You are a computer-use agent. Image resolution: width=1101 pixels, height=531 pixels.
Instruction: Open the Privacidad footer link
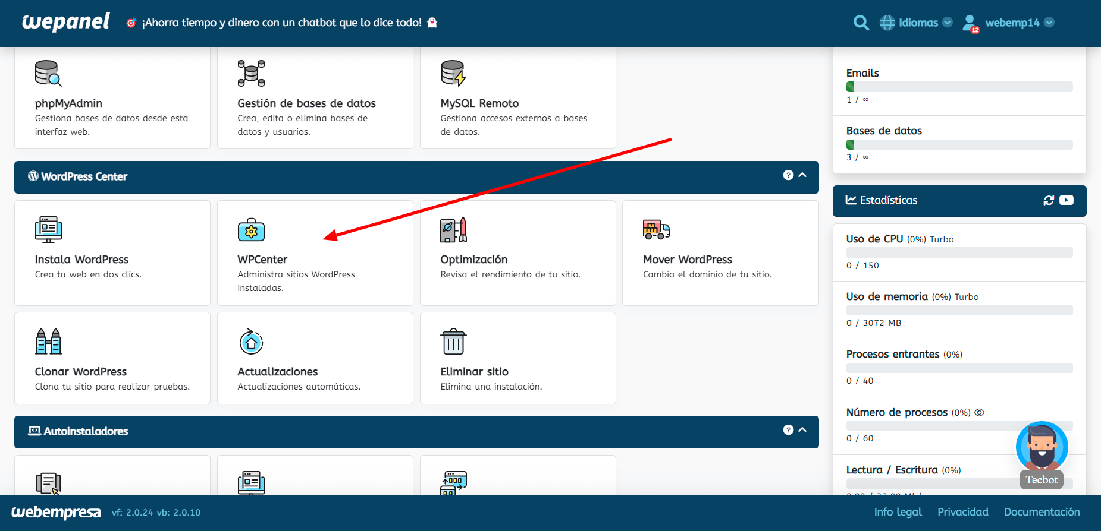click(962, 512)
